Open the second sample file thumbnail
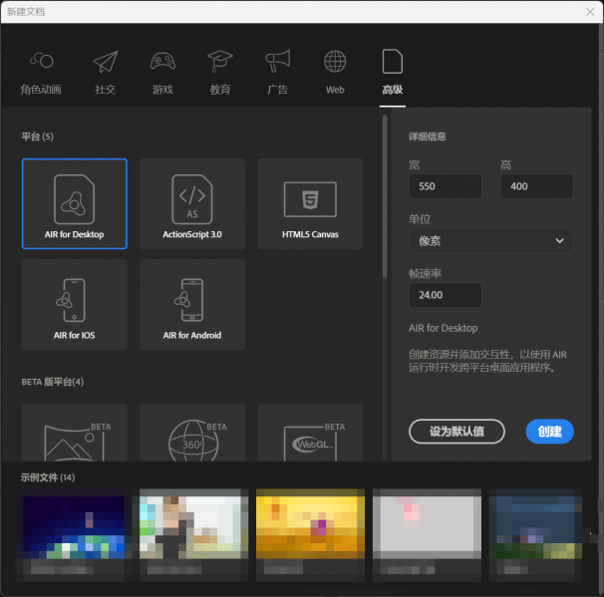 [x=193, y=535]
